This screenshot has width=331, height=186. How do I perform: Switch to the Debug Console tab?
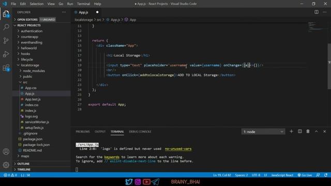140,132
